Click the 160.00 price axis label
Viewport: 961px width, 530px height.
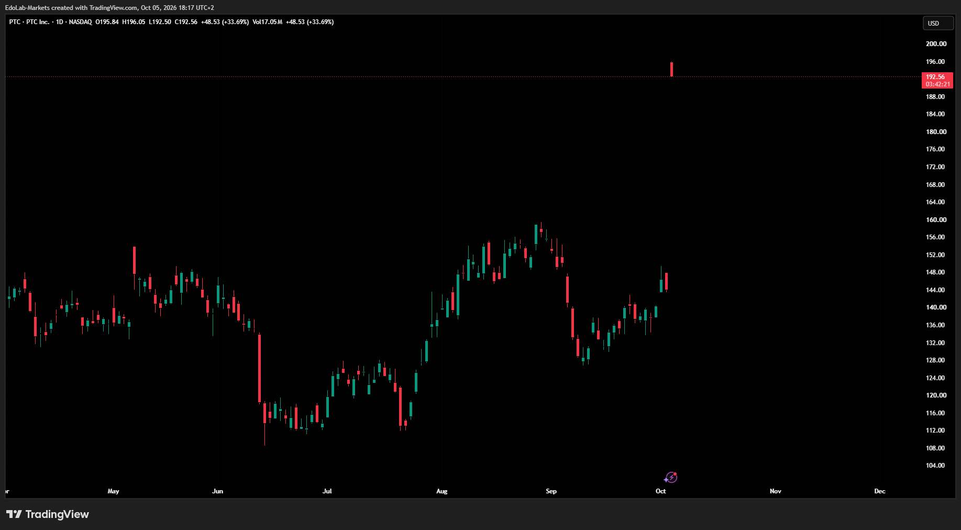[x=936, y=220]
